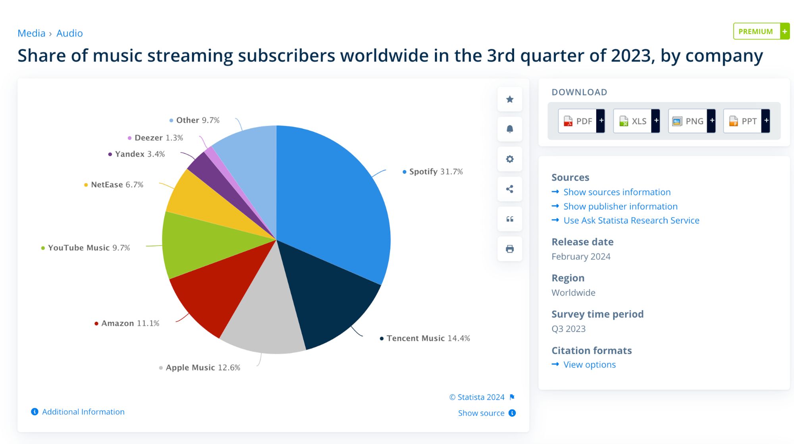This screenshot has width=794, height=444.
Task: Click the PREMIUM badge button
Action: pos(761,31)
